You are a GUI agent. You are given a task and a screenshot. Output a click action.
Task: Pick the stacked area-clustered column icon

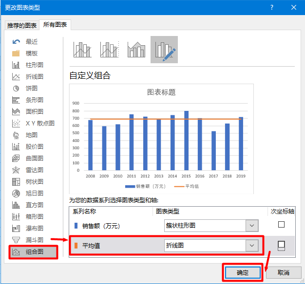(136, 50)
